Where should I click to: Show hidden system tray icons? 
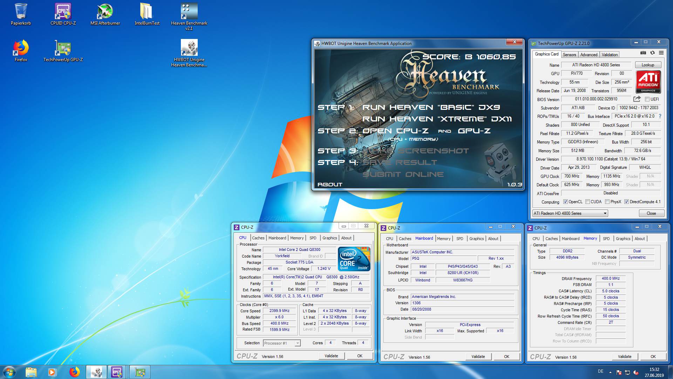(x=610, y=372)
